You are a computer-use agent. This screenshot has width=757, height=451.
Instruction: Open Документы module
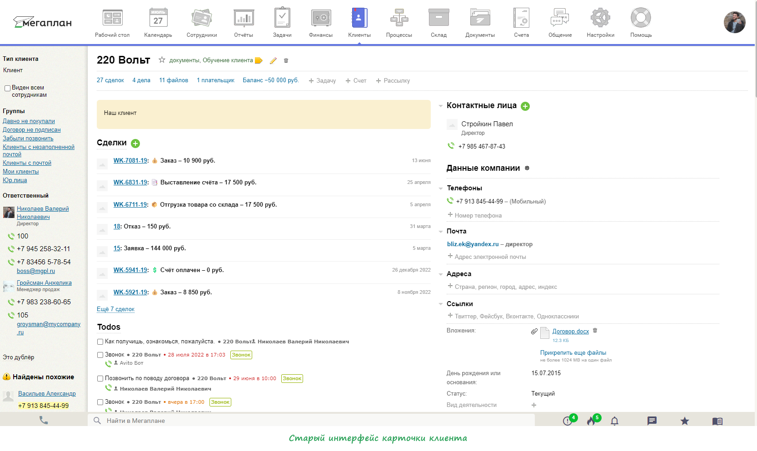tap(480, 23)
